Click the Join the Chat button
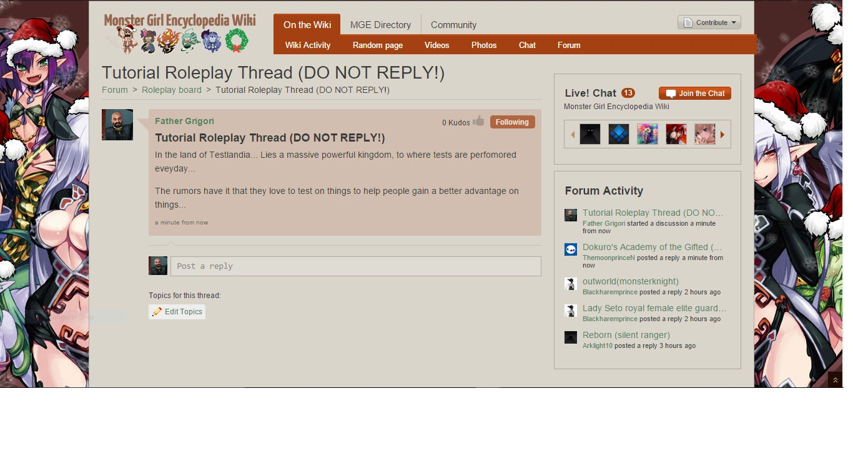Viewport: 853px width, 454px height. tap(695, 94)
